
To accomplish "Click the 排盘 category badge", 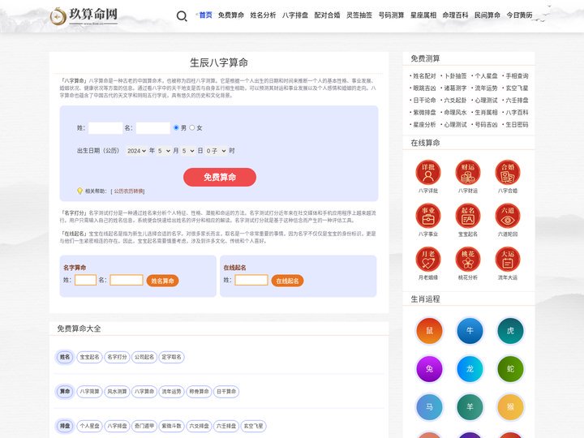I will (x=65, y=426).
